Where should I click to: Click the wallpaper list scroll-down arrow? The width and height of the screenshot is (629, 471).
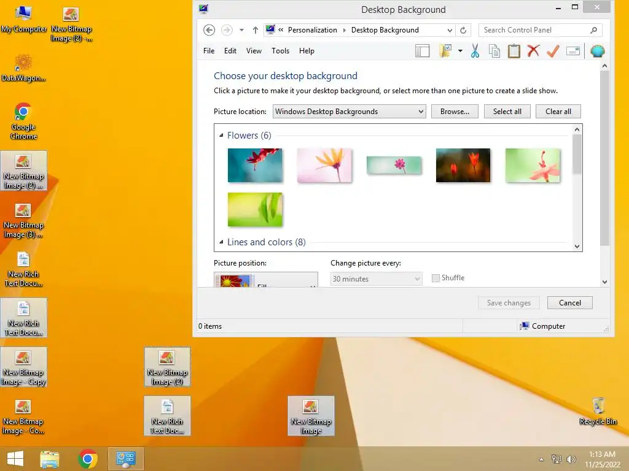click(577, 247)
